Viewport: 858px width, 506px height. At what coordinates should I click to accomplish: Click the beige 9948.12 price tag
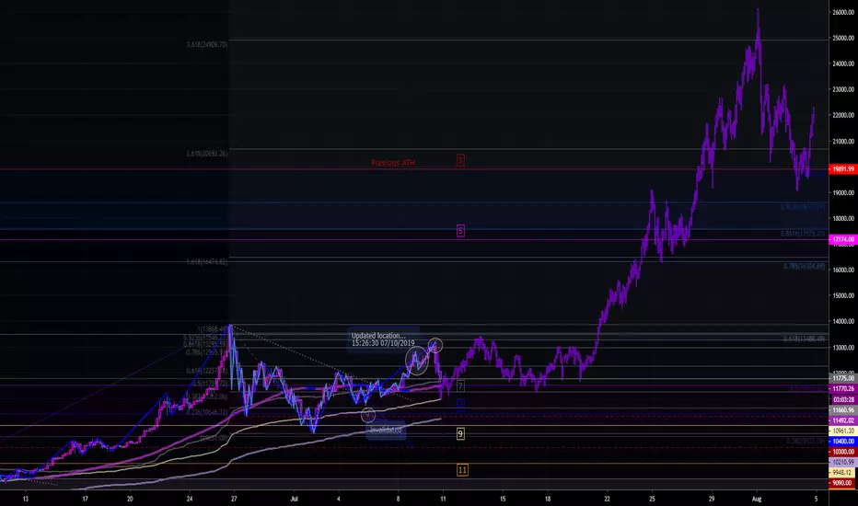pyautogui.click(x=842, y=473)
